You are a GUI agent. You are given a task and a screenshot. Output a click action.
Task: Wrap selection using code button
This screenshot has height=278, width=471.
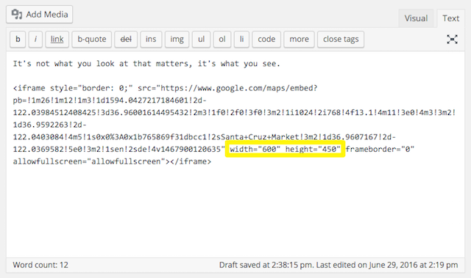pos(266,39)
